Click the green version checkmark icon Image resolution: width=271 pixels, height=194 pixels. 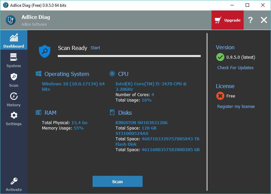pos(220,57)
